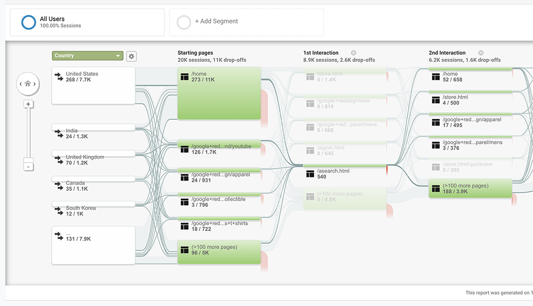This screenshot has width=533, height=306.
Task: Click the '6.2K sessions, 1.6K drop-offs' text
Action: click(465, 60)
